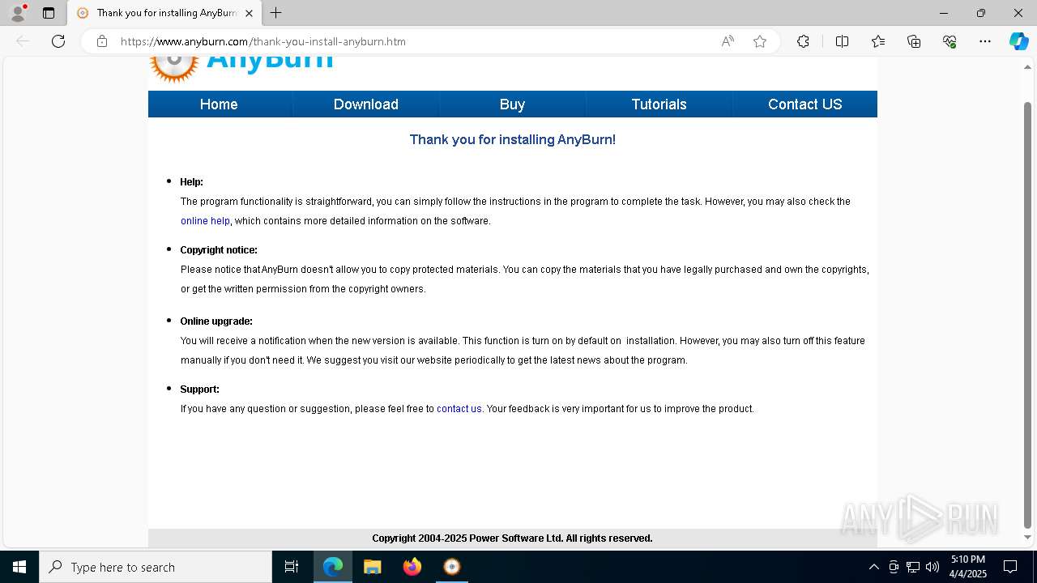The width and height of the screenshot is (1037, 583).
Task: Activate Read aloud icon
Action: tap(728, 41)
